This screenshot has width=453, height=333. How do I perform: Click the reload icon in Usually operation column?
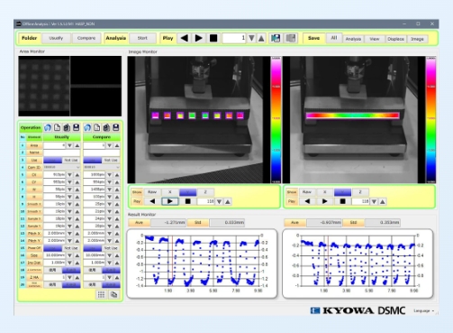(x=48, y=128)
